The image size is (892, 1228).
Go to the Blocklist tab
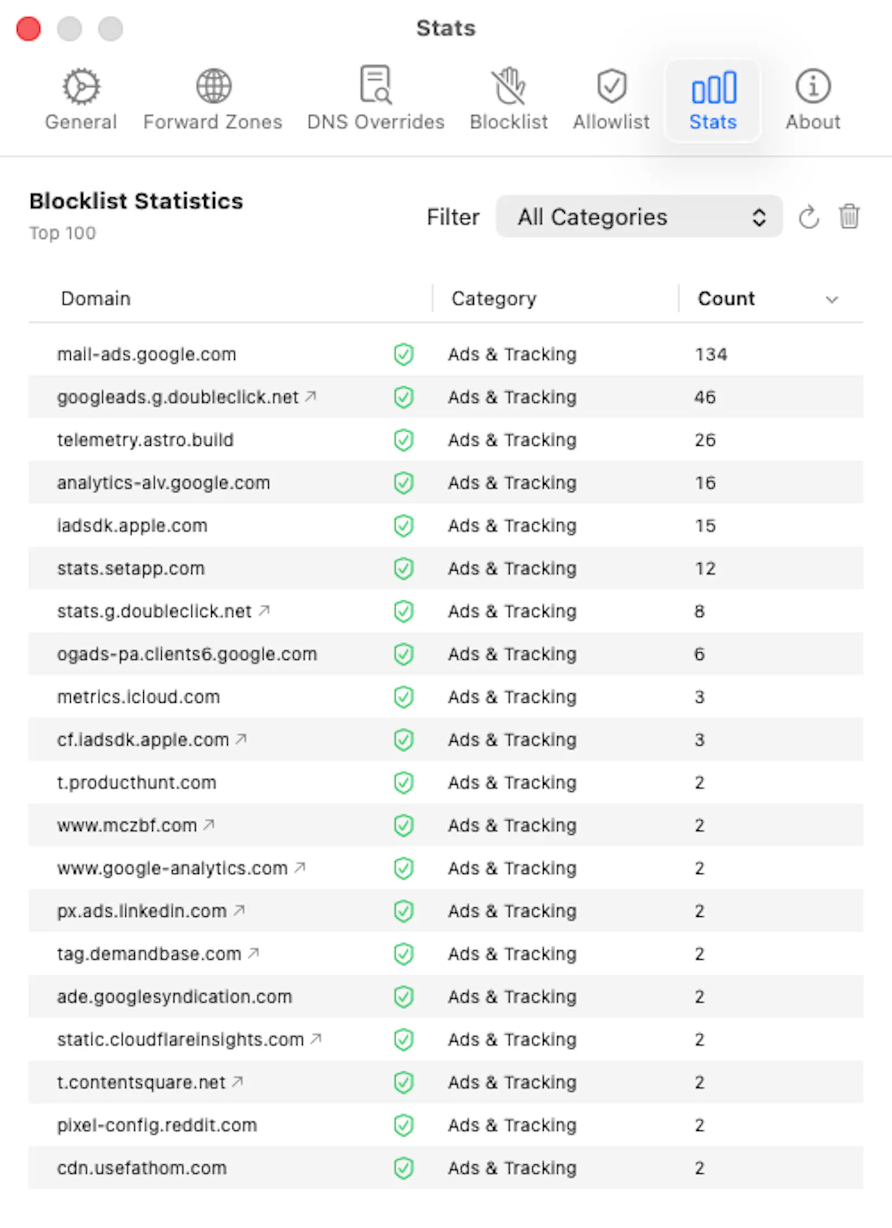click(x=508, y=100)
